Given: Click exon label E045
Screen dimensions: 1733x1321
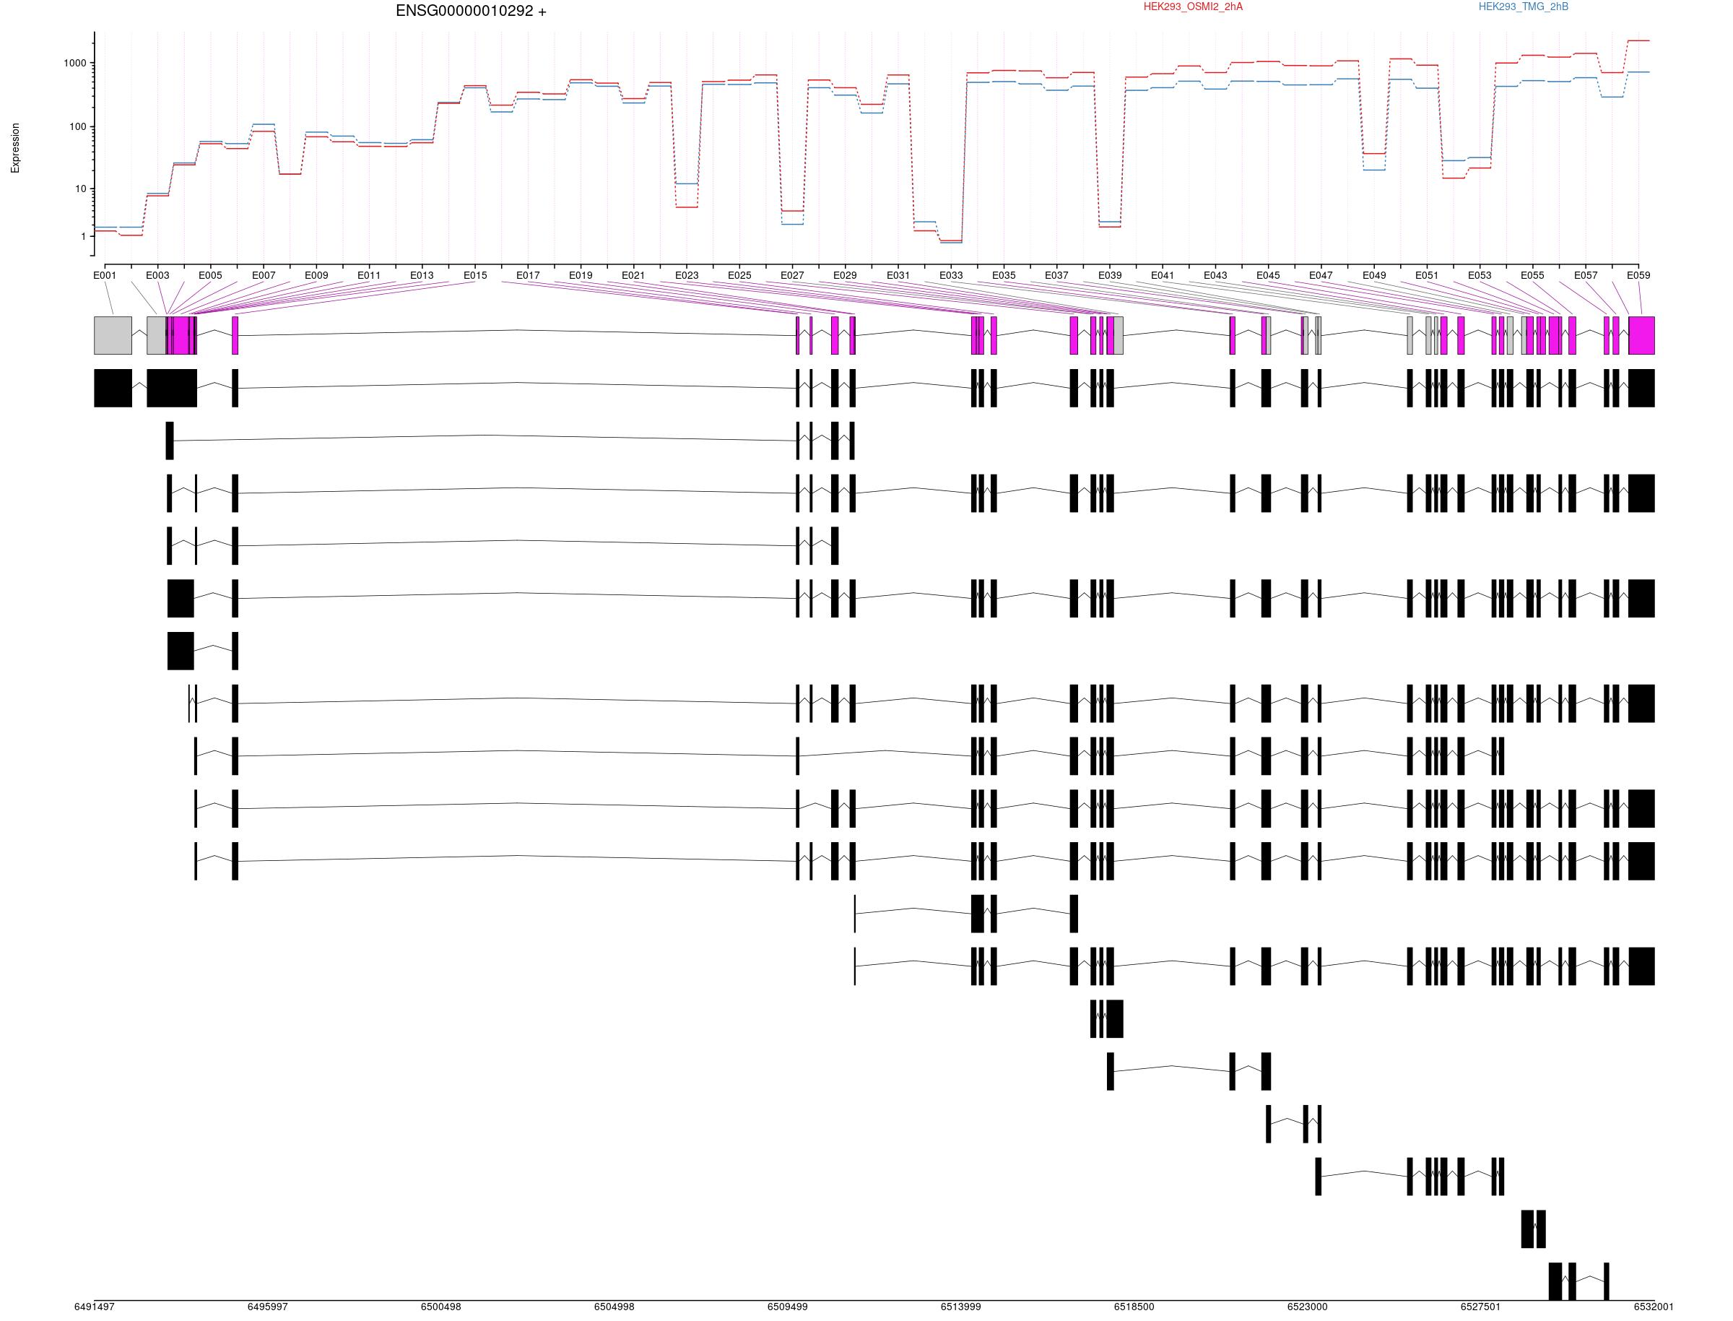Looking at the screenshot, I should click(1268, 275).
